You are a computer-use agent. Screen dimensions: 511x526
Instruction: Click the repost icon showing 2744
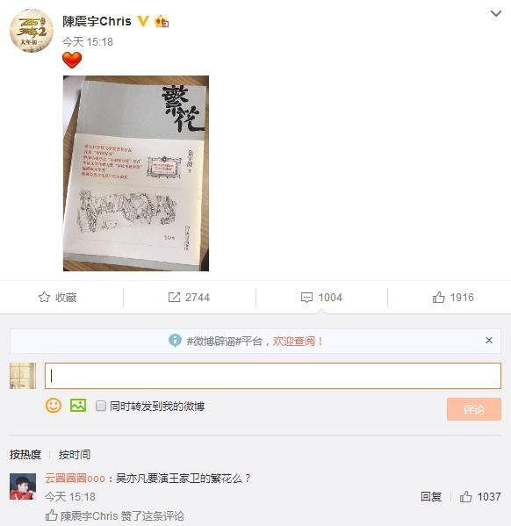(x=174, y=297)
